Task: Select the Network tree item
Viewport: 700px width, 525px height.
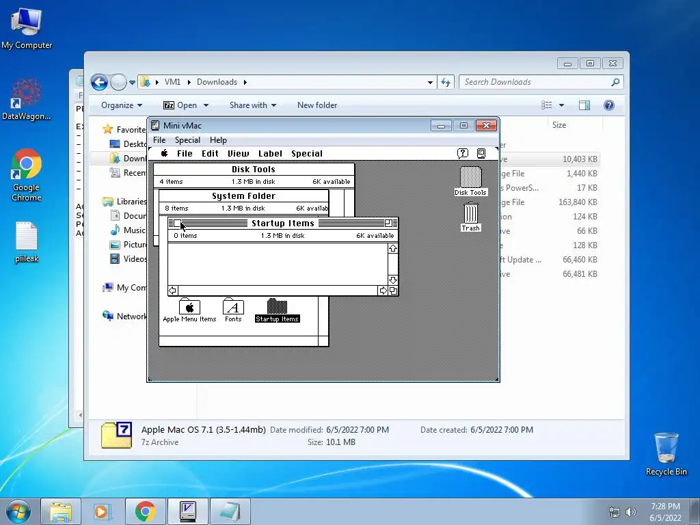Action: tap(124, 316)
